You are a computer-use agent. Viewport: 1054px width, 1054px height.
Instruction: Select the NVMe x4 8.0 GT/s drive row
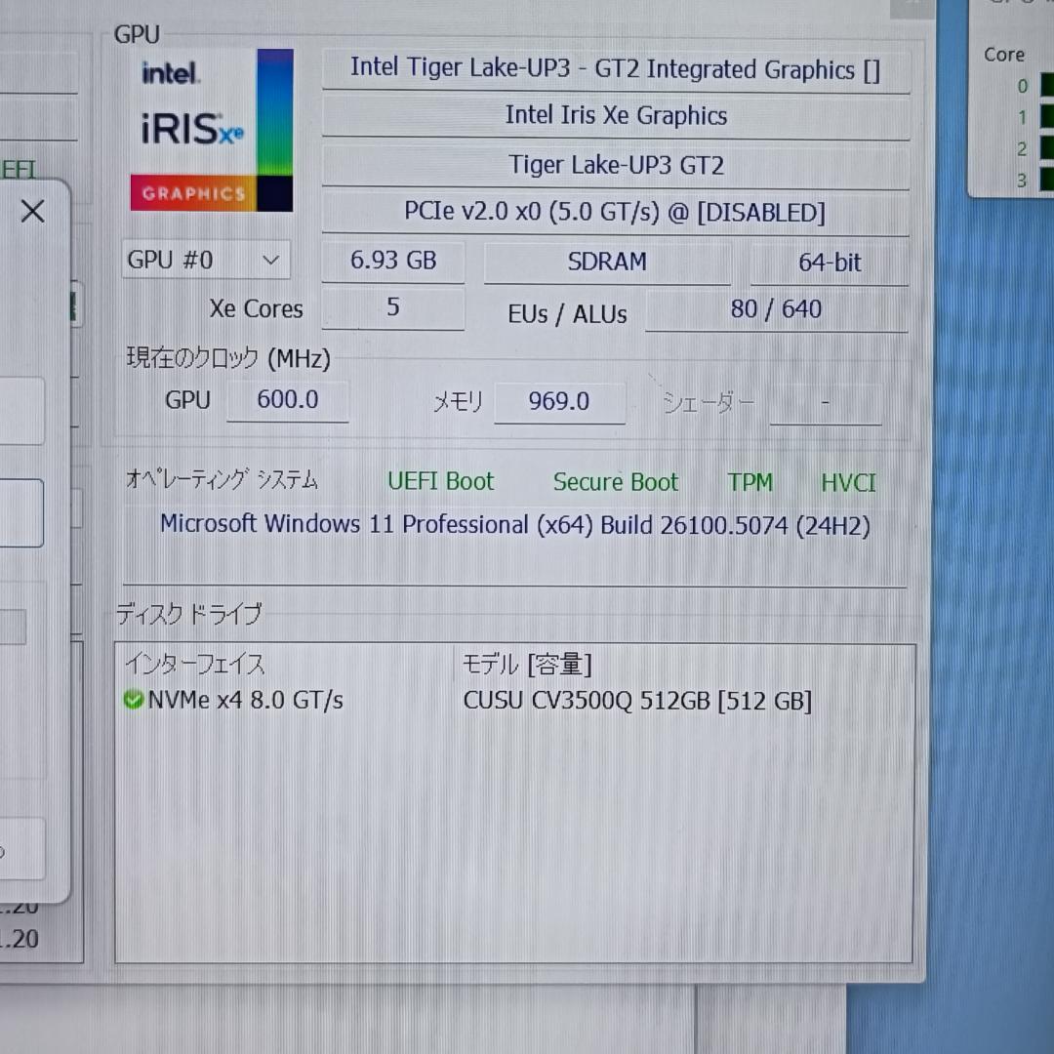click(x=513, y=701)
